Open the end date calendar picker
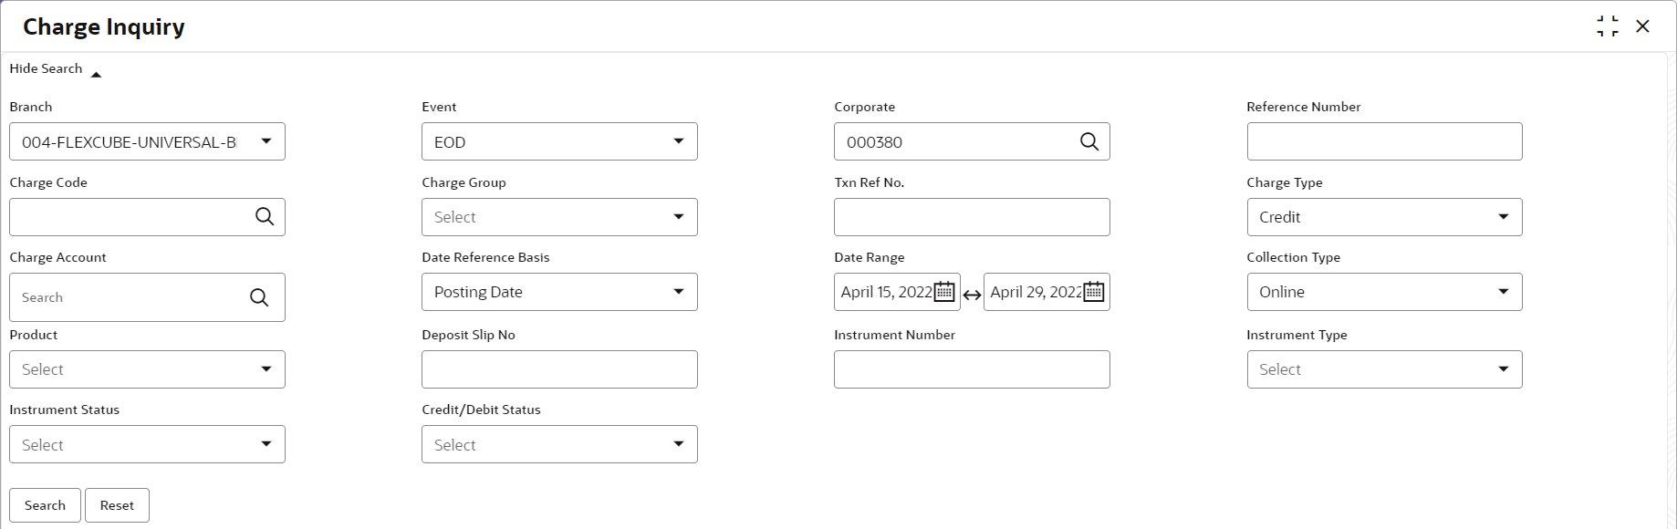The width and height of the screenshot is (1677, 529). point(1094,292)
